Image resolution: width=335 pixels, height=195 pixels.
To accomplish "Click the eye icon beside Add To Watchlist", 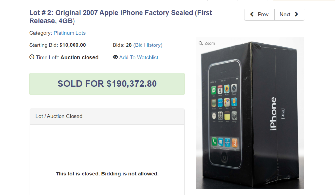I will click(115, 57).
